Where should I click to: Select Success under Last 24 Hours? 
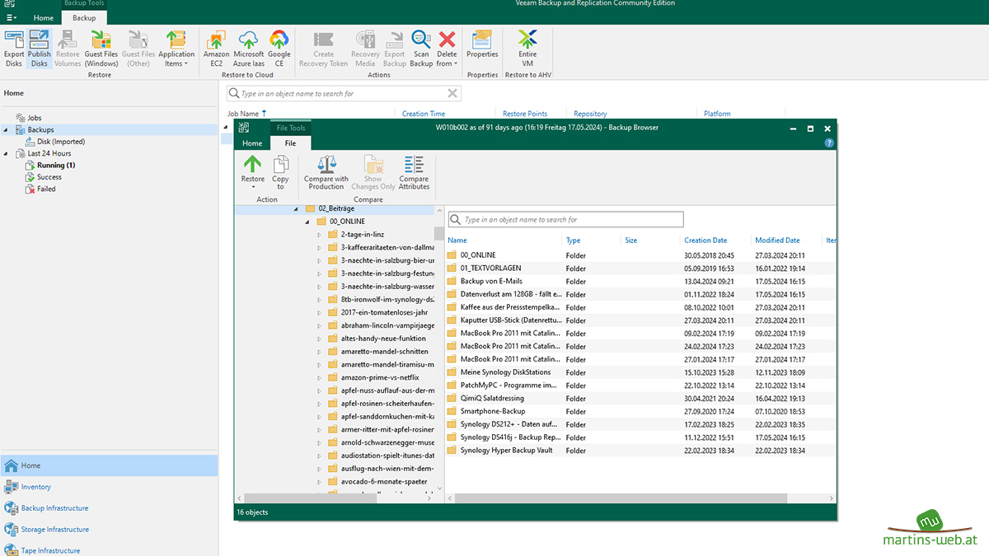(x=49, y=177)
